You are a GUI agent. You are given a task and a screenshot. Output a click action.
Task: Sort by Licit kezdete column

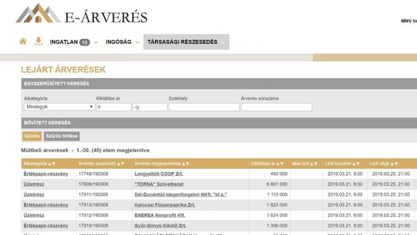point(342,164)
